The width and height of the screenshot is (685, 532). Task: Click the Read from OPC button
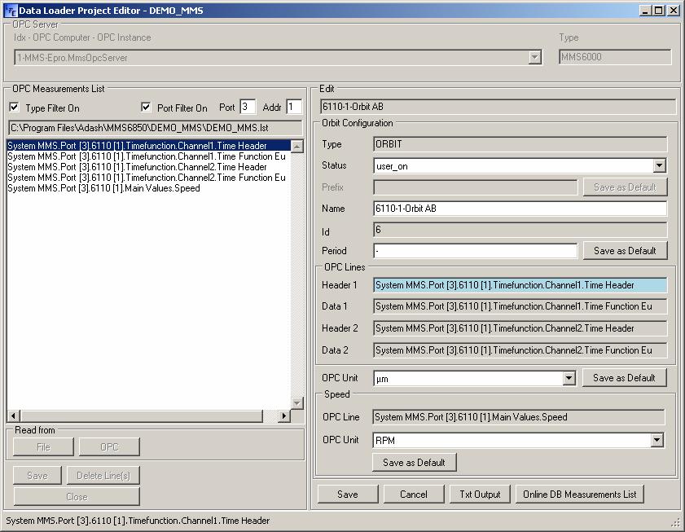click(109, 447)
